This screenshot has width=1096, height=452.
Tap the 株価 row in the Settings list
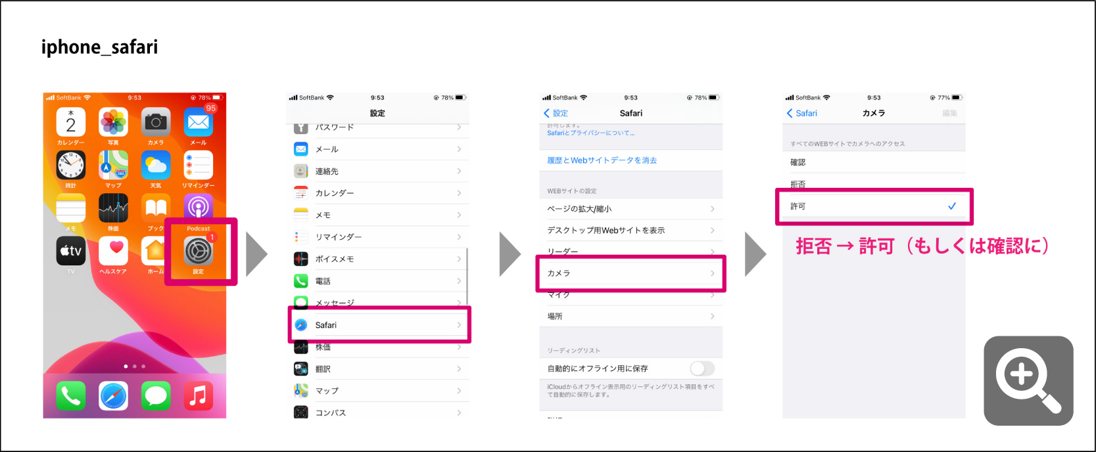(379, 346)
